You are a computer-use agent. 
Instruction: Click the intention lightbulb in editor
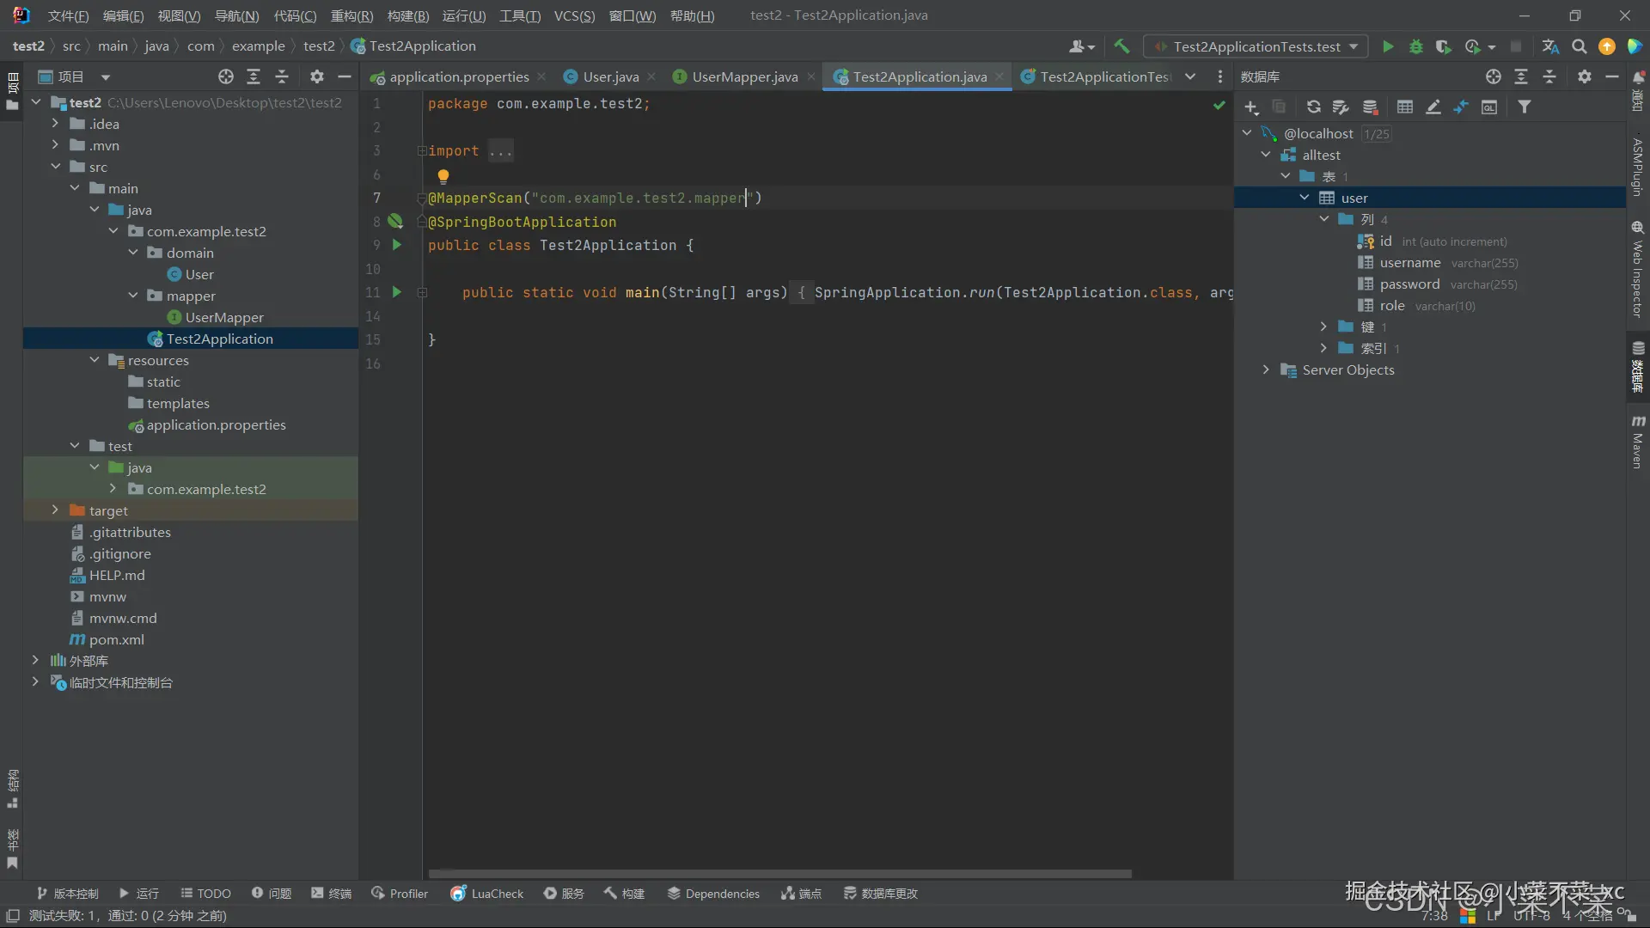[443, 176]
